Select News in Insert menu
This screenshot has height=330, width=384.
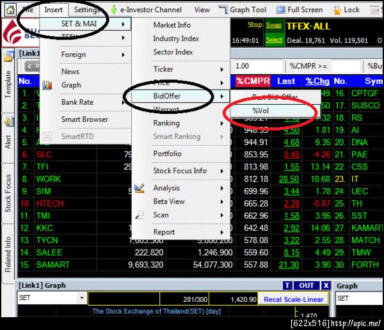70,72
